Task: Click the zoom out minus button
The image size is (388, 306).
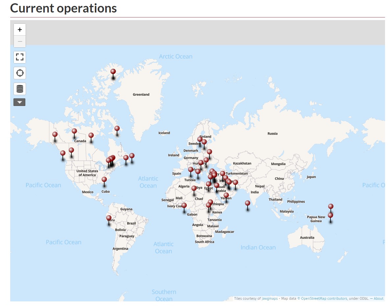Action: point(20,41)
